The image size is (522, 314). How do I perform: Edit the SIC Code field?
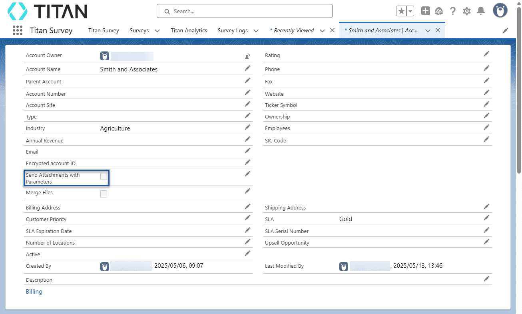(x=486, y=139)
